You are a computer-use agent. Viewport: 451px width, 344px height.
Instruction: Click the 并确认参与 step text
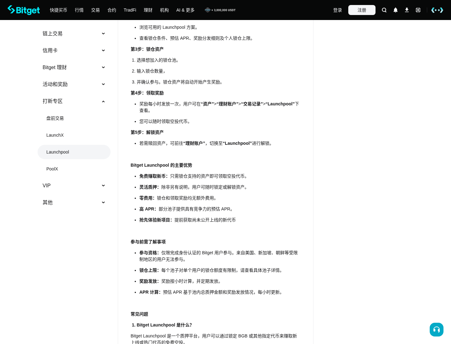(x=180, y=82)
